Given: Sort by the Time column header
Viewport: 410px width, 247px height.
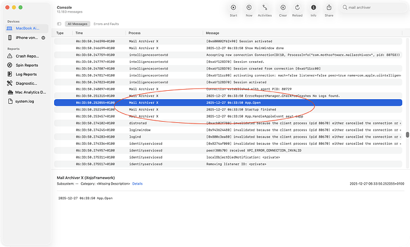Looking at the screenshot, I should pos(79,33).
